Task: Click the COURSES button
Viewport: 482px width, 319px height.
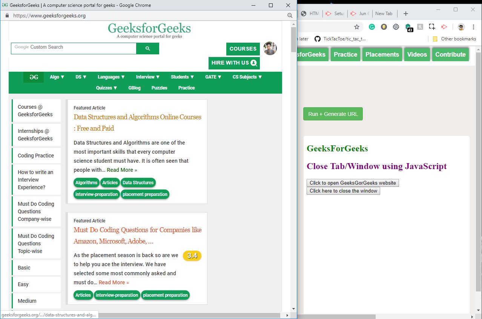Action: tap(243, 49)
